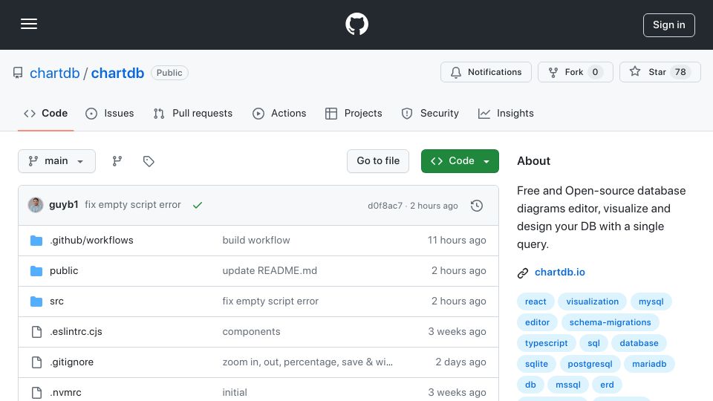This screenshot has width=713, height=401.
Task: Select the typescript topic tag
Action: [x=546, y=343]
